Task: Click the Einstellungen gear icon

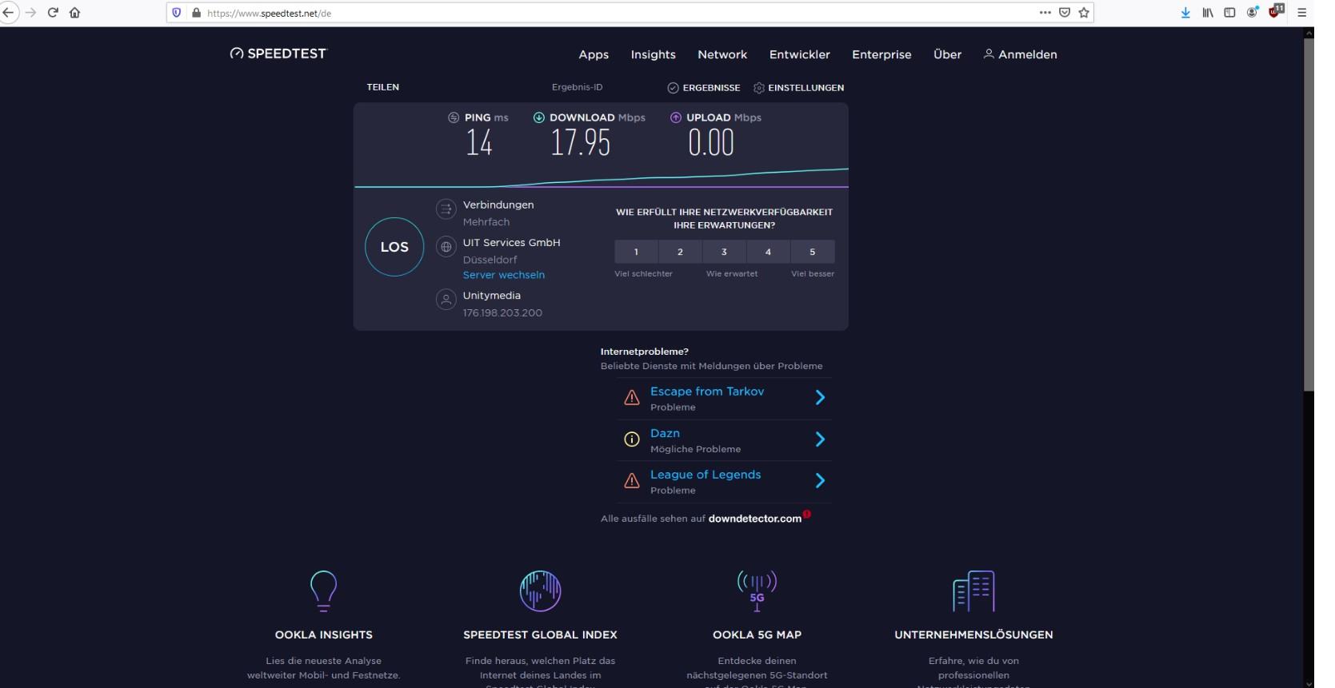Action: tap(759, 88)
